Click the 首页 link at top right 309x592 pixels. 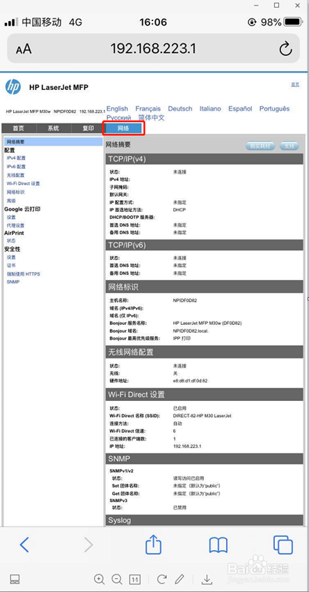(x=295, y=84)
